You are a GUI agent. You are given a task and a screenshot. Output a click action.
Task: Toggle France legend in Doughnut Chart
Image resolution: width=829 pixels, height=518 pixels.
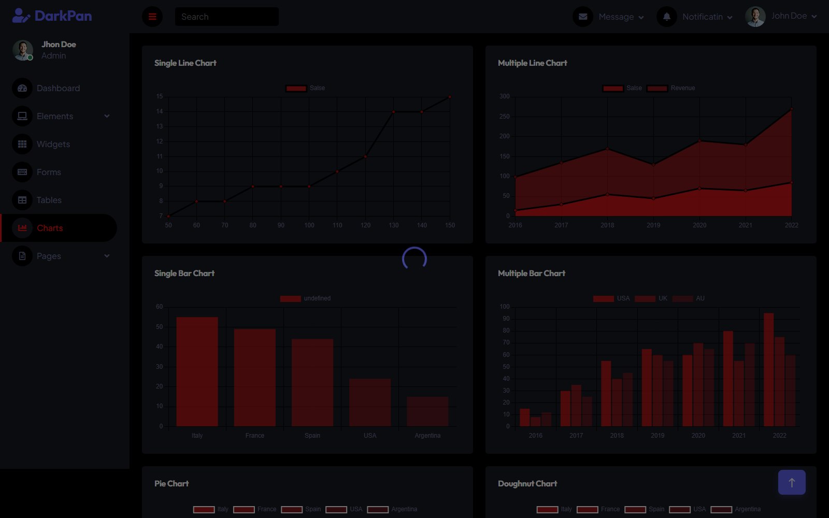point(598,509)
